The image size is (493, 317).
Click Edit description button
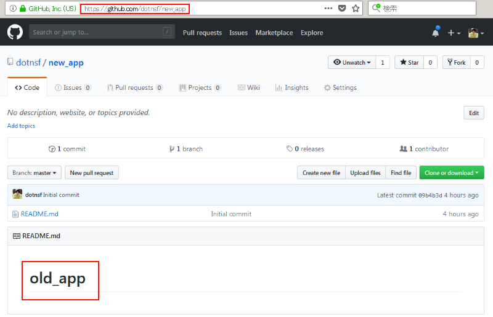click(x=474, y=113)
